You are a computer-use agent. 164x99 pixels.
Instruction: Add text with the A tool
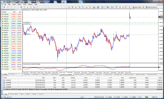28,7
